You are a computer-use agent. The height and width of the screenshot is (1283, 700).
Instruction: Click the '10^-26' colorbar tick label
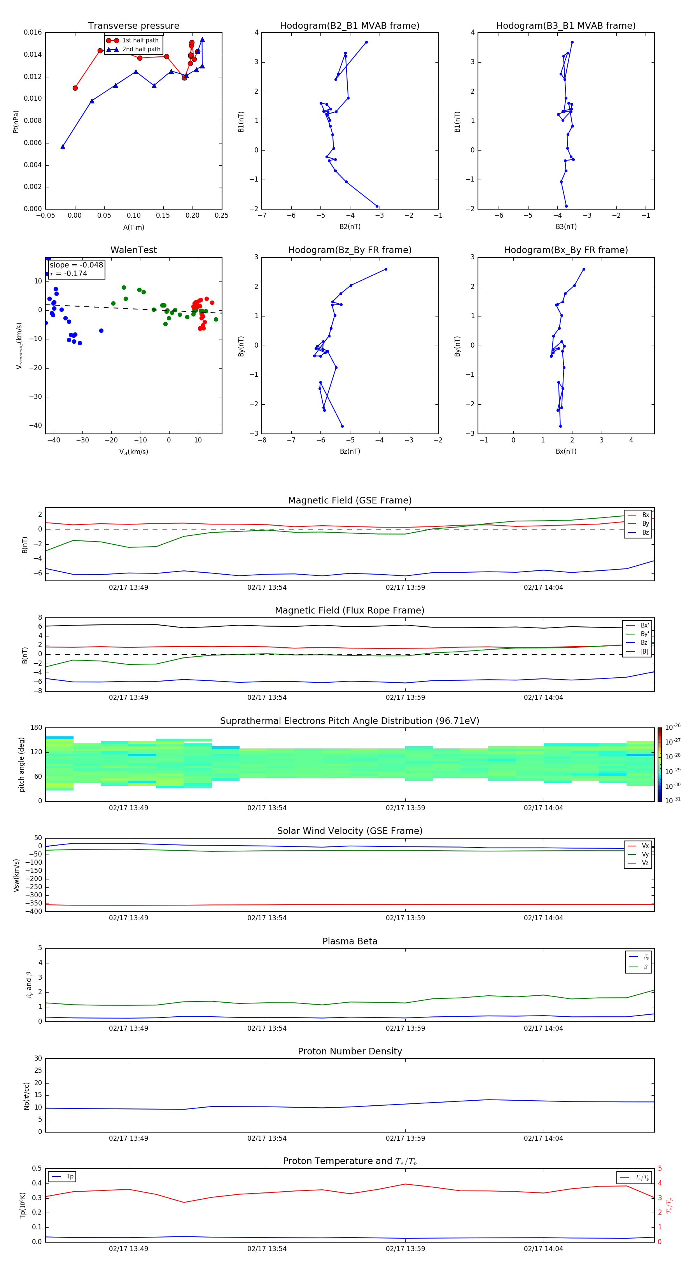673,727
